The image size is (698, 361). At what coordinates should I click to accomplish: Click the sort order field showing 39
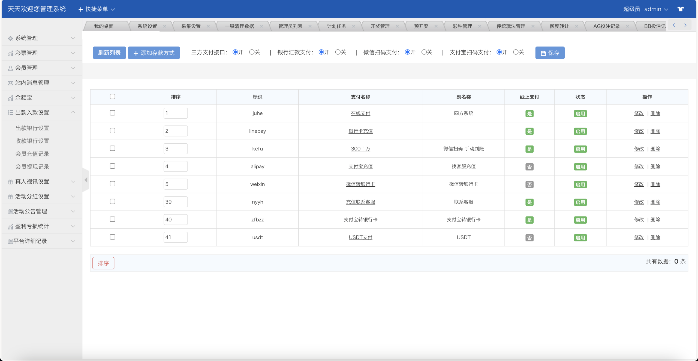(x=175, y=202)
